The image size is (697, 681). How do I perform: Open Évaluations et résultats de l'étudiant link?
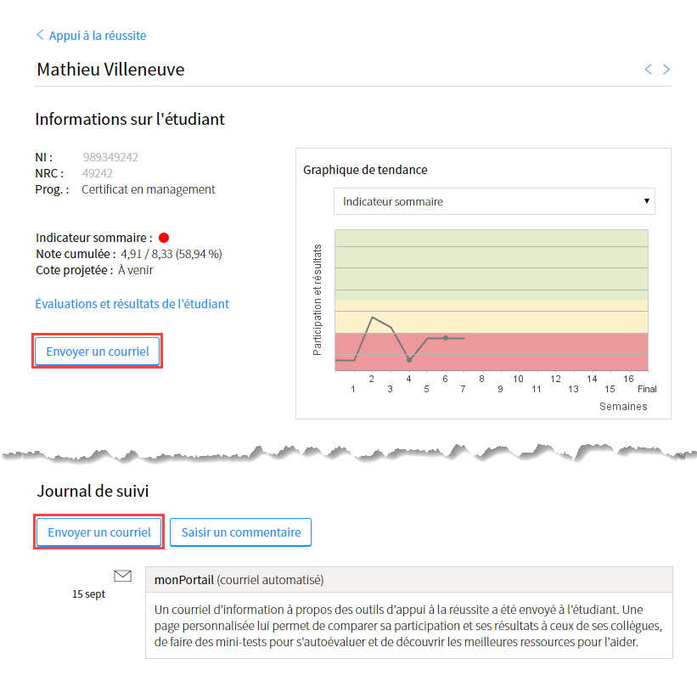pos(132,304)
